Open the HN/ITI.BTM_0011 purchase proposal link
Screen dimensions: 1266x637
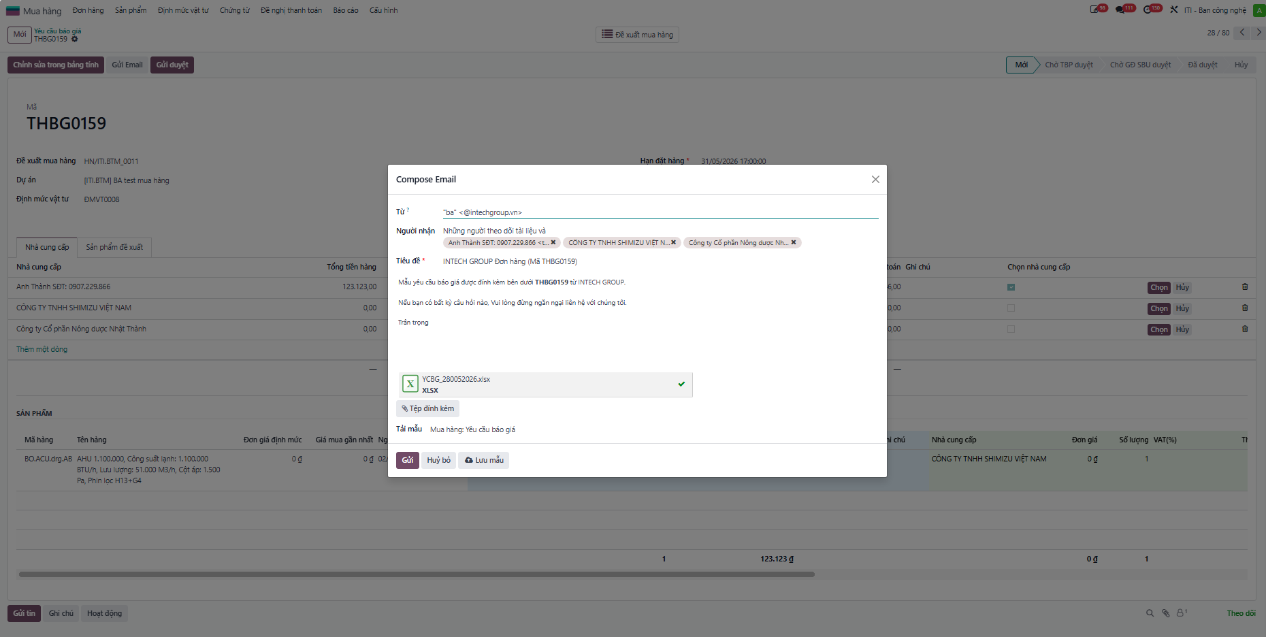(111, 161)
